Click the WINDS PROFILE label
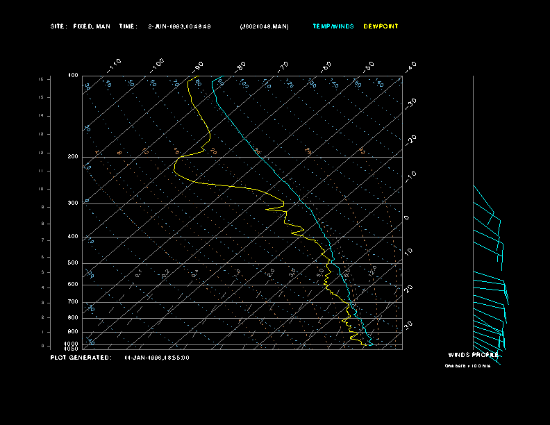 [x=473, y=354]
